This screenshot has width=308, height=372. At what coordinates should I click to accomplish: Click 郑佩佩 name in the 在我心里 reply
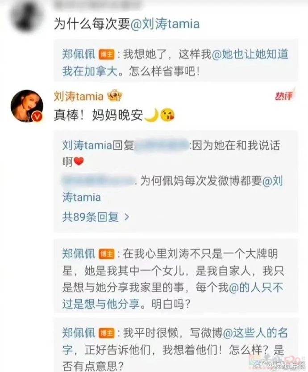pos(79,254)
